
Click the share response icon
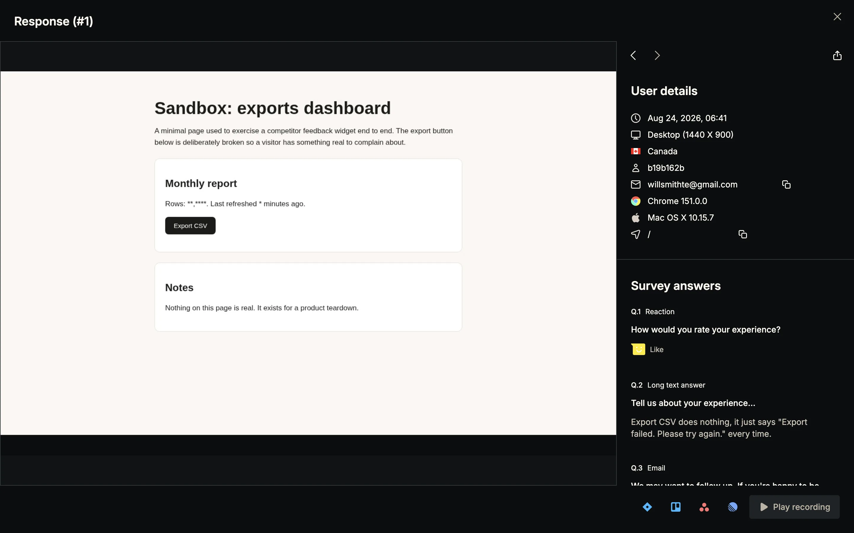[x=837, y=55]
